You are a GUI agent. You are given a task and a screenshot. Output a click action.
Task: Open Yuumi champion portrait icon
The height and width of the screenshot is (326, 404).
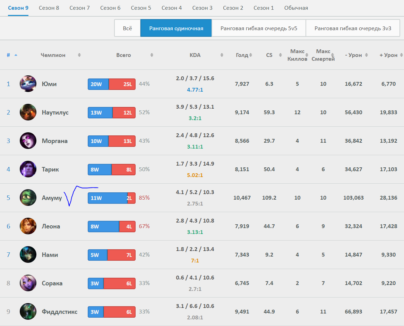click(x=28, y=84)
